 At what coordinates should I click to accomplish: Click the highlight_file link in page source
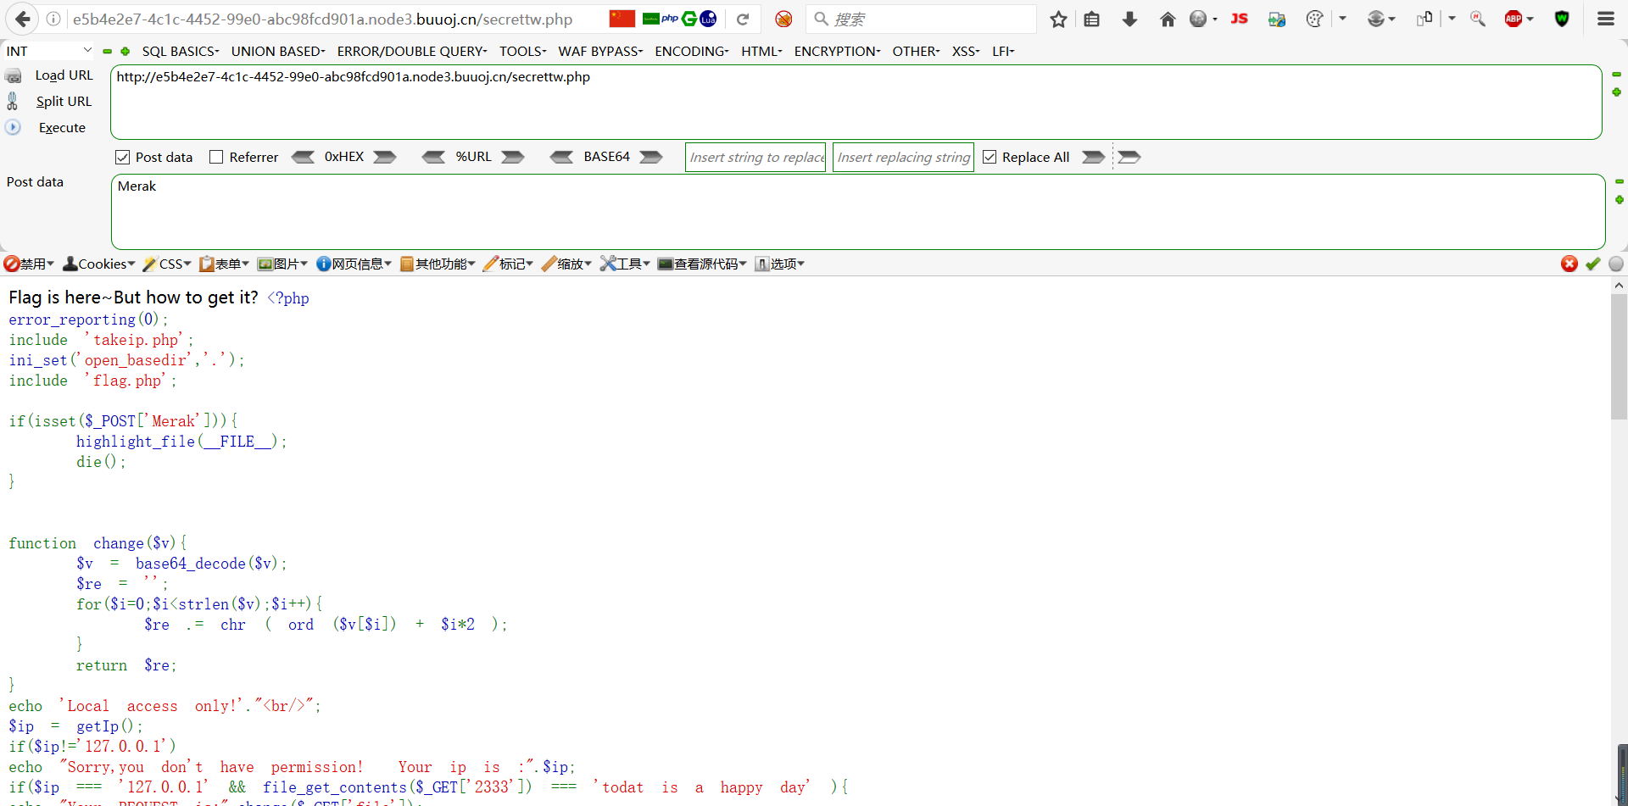coord(135,441)
